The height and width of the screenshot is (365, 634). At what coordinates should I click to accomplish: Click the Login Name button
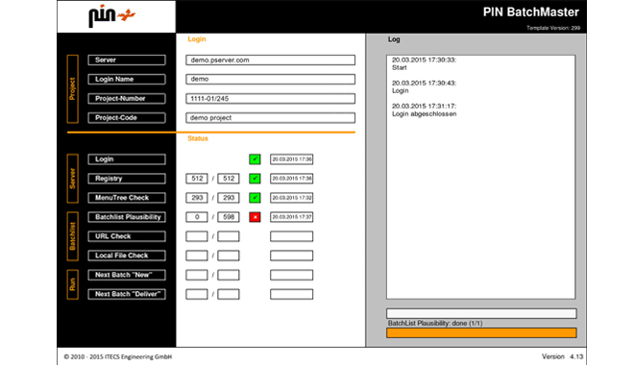point(127,79)
